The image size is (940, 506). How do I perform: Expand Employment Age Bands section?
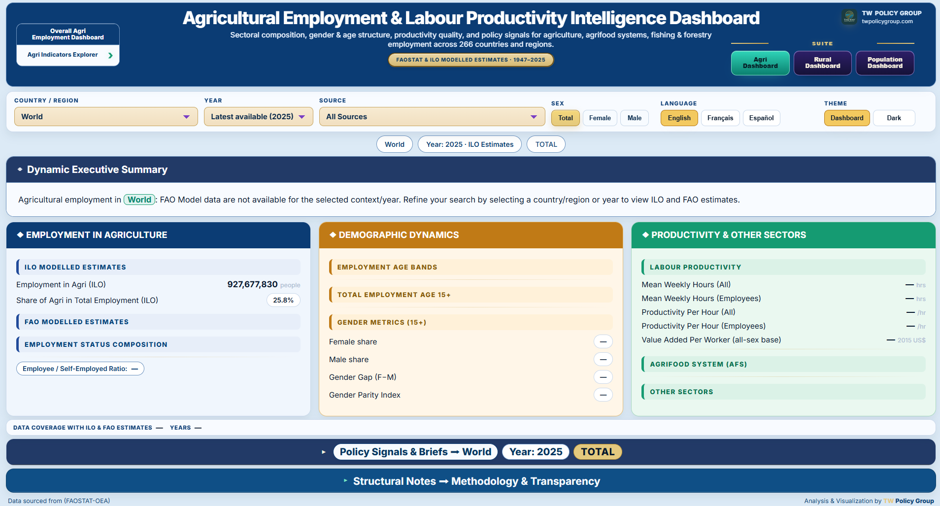click(x=471, y=267)
